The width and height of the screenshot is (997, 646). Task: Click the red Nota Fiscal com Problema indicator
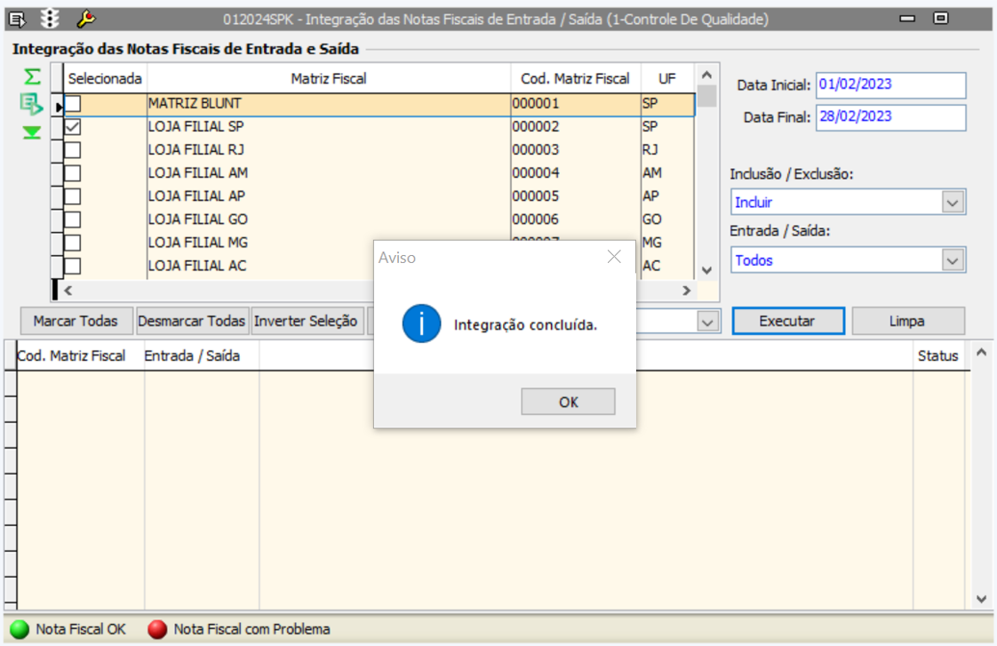tap(157, 629)
